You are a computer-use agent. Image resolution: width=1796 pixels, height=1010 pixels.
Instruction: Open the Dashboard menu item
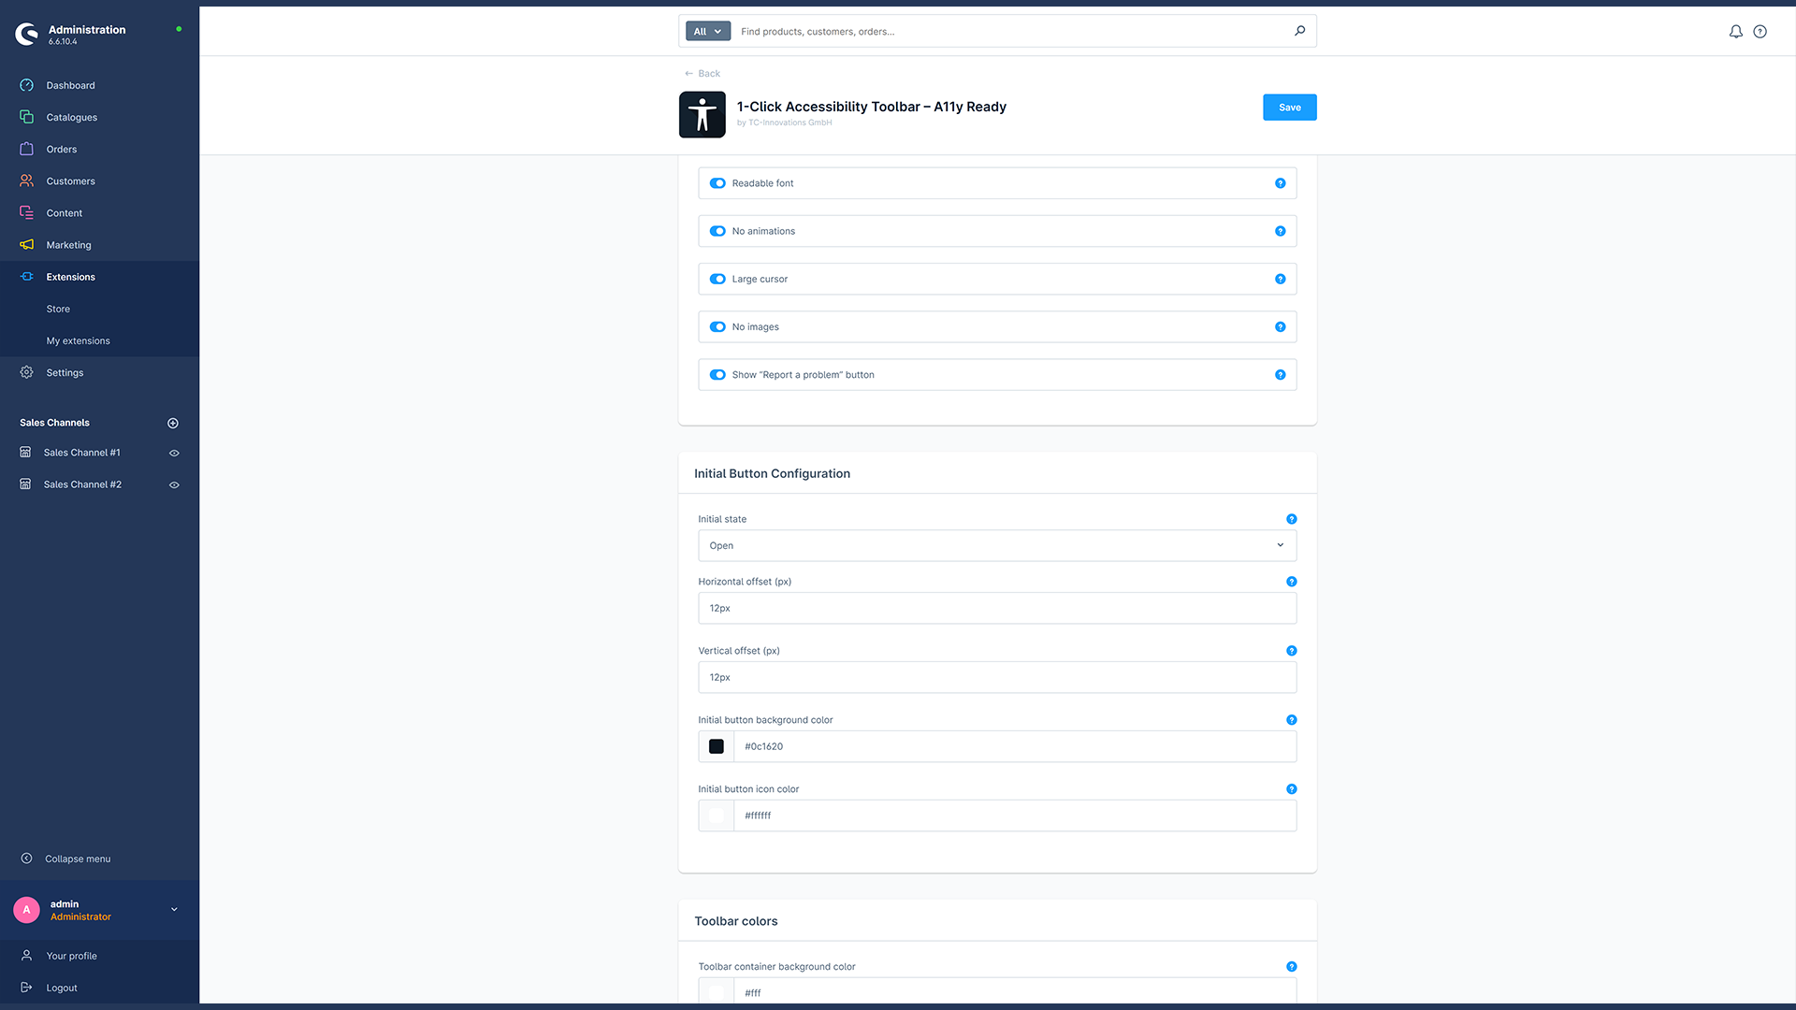(71, 85)
